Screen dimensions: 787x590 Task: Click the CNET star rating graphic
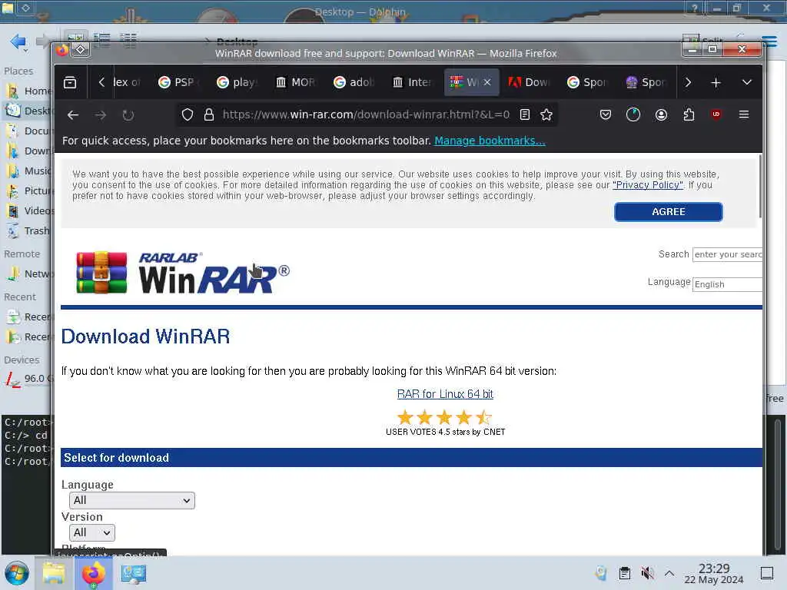445,417
